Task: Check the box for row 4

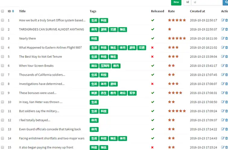Action: point(3,47)
